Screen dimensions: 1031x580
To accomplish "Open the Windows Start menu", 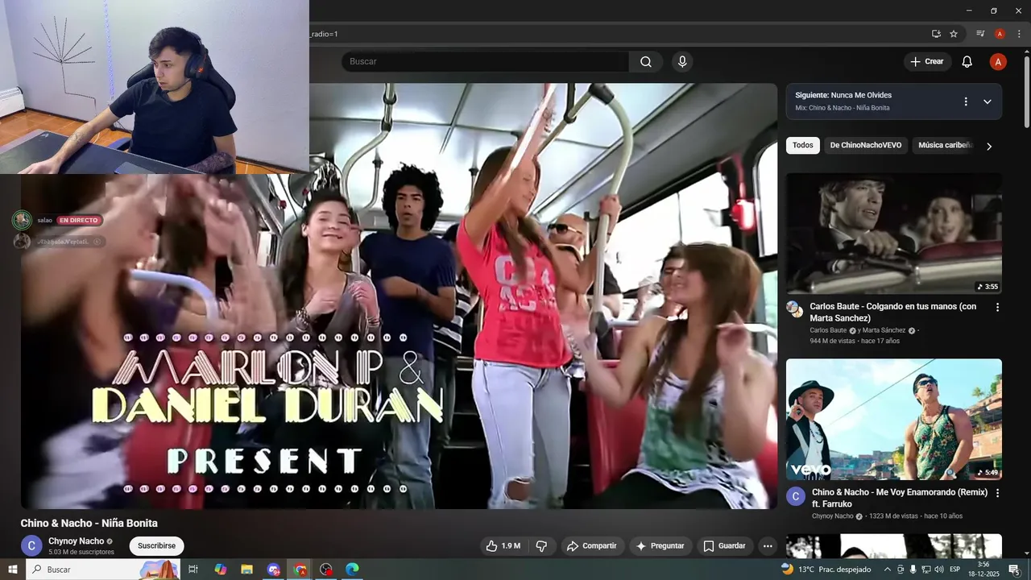I will [13, 570].
